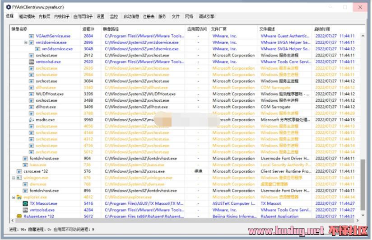Select the msdtc.exe process icon
The image size is (372, 240).
point(32,120)
